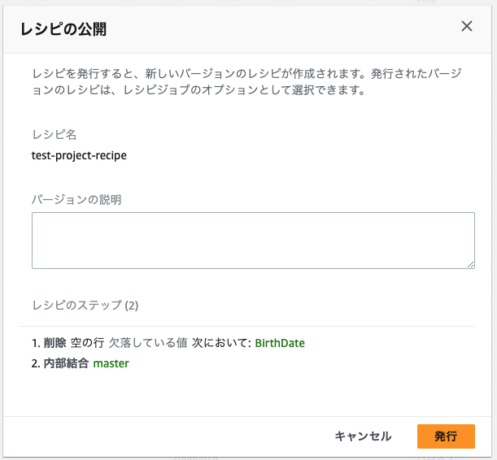
Task: Focus the バージョンの説明 text area
Action: pyautogui.click(x=253, y=241)
